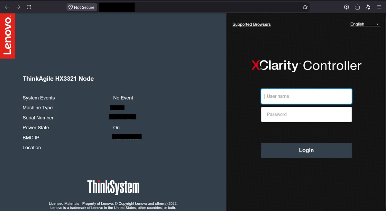Click the red Lenovo logo banner
Image resolution: width=386 pixels, height=211 pixels.
(x=7, y=36)
